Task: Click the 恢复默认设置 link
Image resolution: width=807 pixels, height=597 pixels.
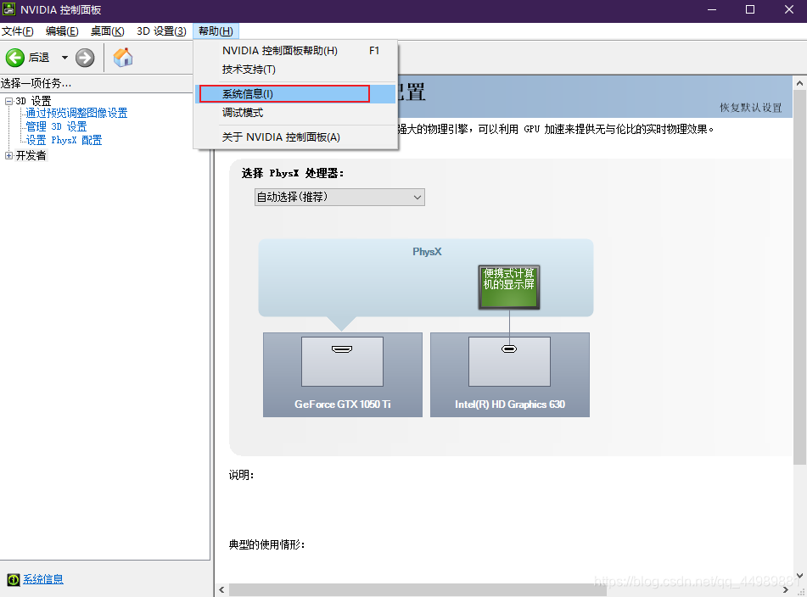Action: coord(750,108)
